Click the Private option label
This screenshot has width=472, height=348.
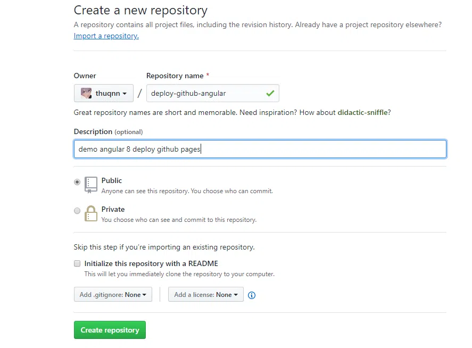tap(113, 209)
